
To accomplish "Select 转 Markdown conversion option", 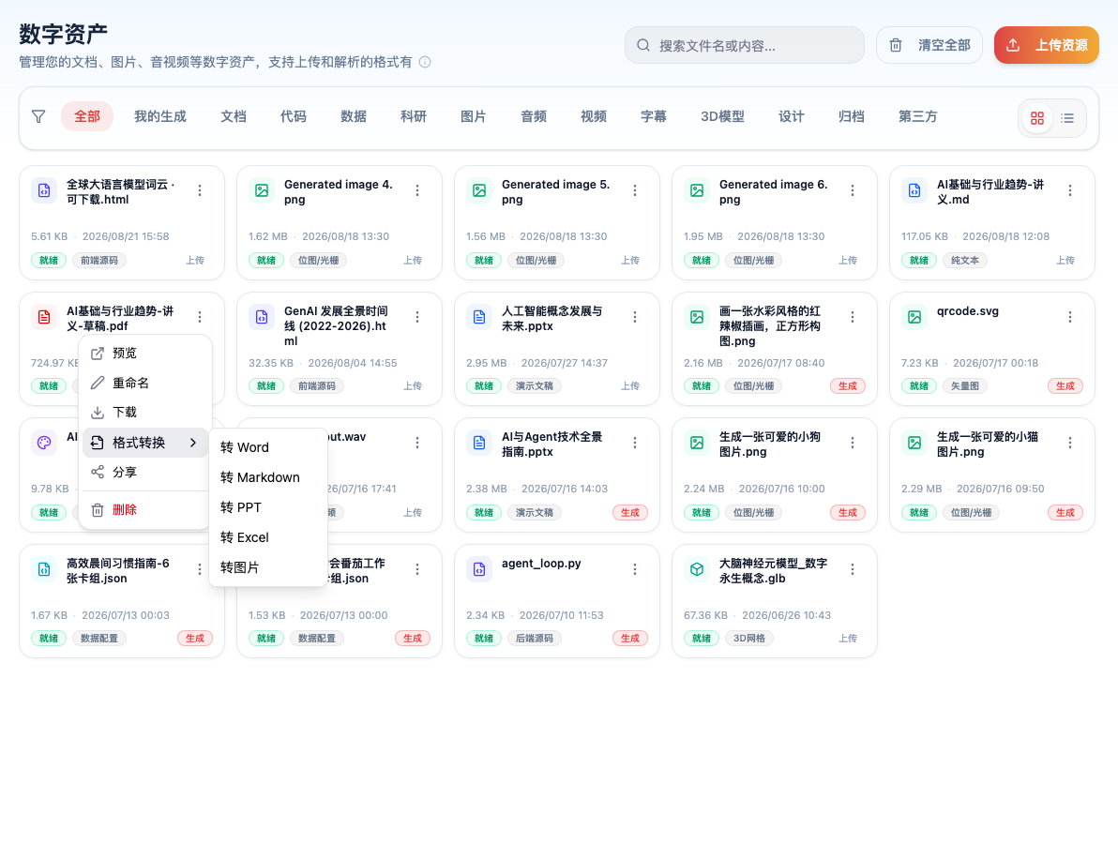I will click(x=268, y=477).
